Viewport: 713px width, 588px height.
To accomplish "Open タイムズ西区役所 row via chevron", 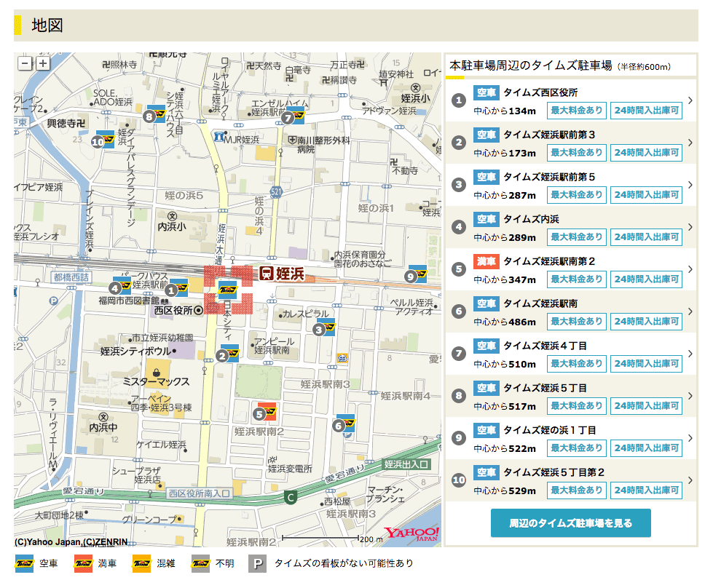I will pyautogui.click(x=690, y=100).
